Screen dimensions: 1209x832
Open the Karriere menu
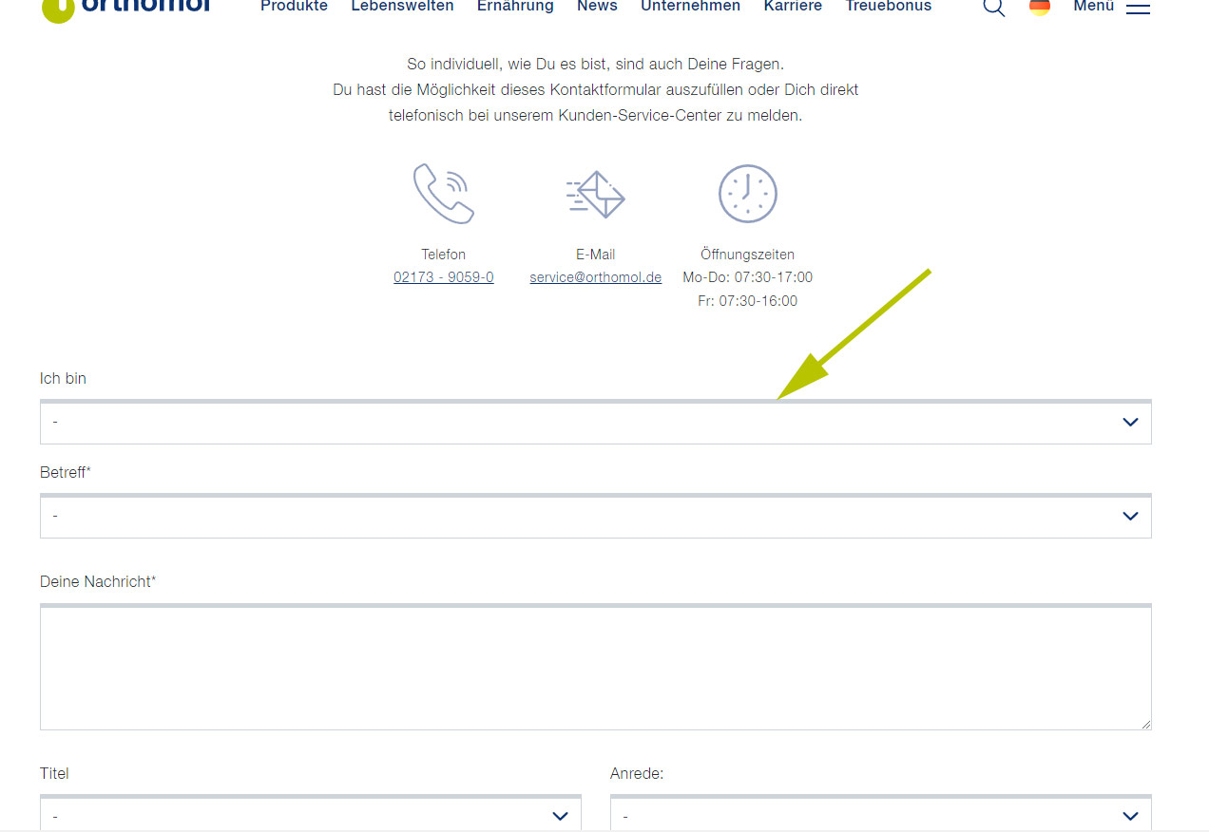[x=793, y=7]
